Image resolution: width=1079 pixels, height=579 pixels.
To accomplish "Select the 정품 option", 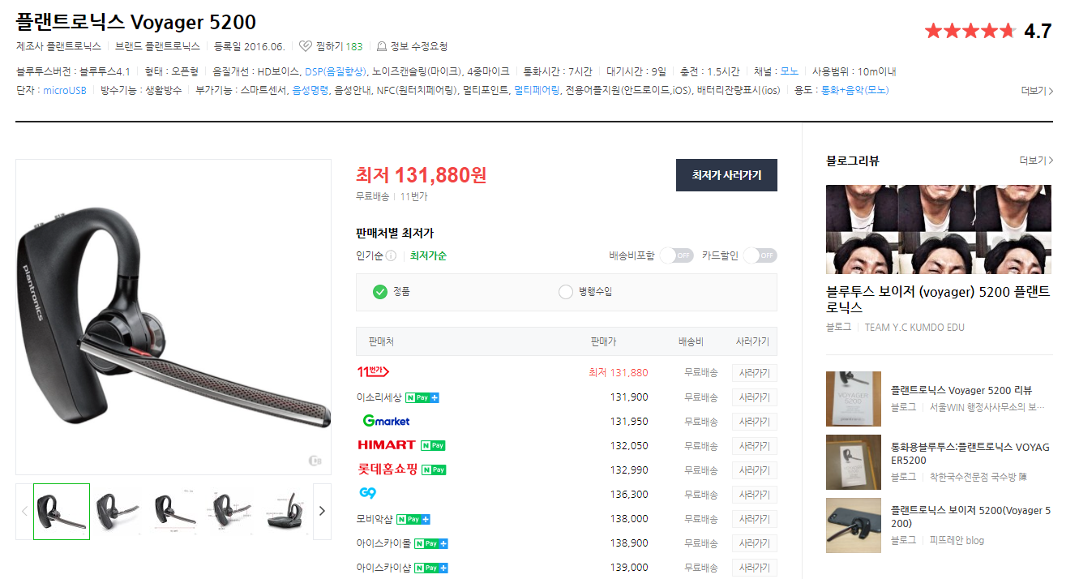I will coord(391,292).
